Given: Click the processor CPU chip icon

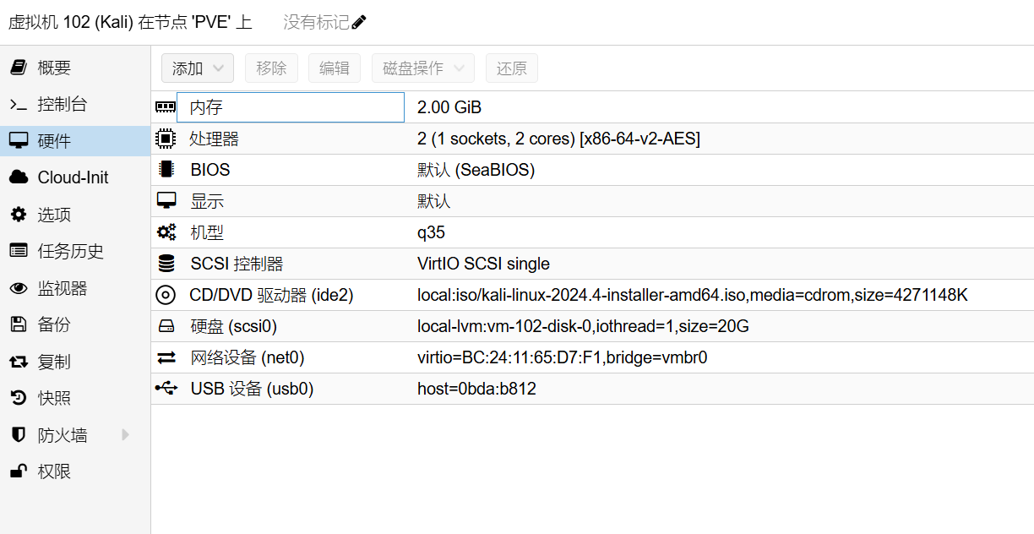Looking at the screenshot, I should (166, 139).
